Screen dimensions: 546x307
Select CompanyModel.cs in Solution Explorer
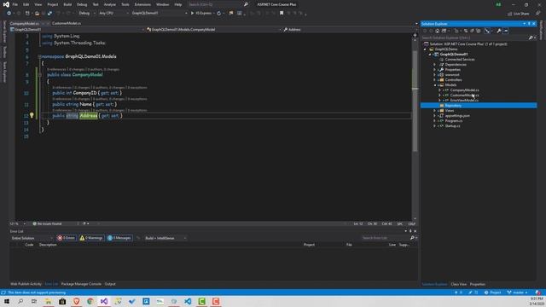464,90
